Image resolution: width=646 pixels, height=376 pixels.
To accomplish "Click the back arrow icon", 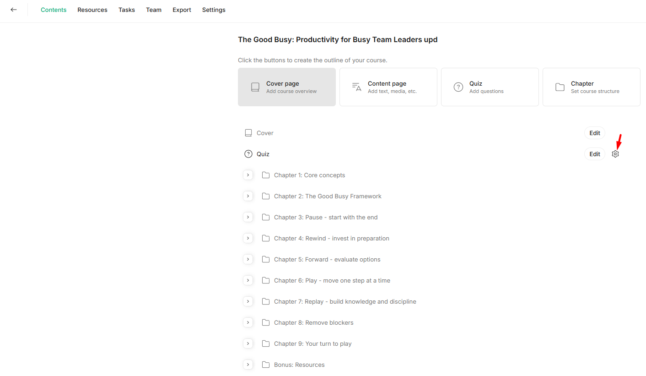I will coord(14,10).
